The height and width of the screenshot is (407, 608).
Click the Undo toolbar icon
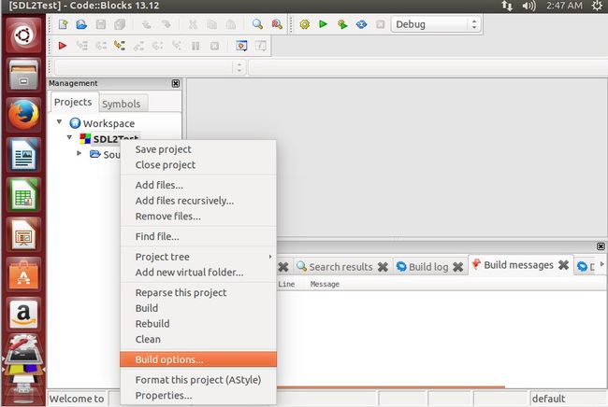click(147, 25)
